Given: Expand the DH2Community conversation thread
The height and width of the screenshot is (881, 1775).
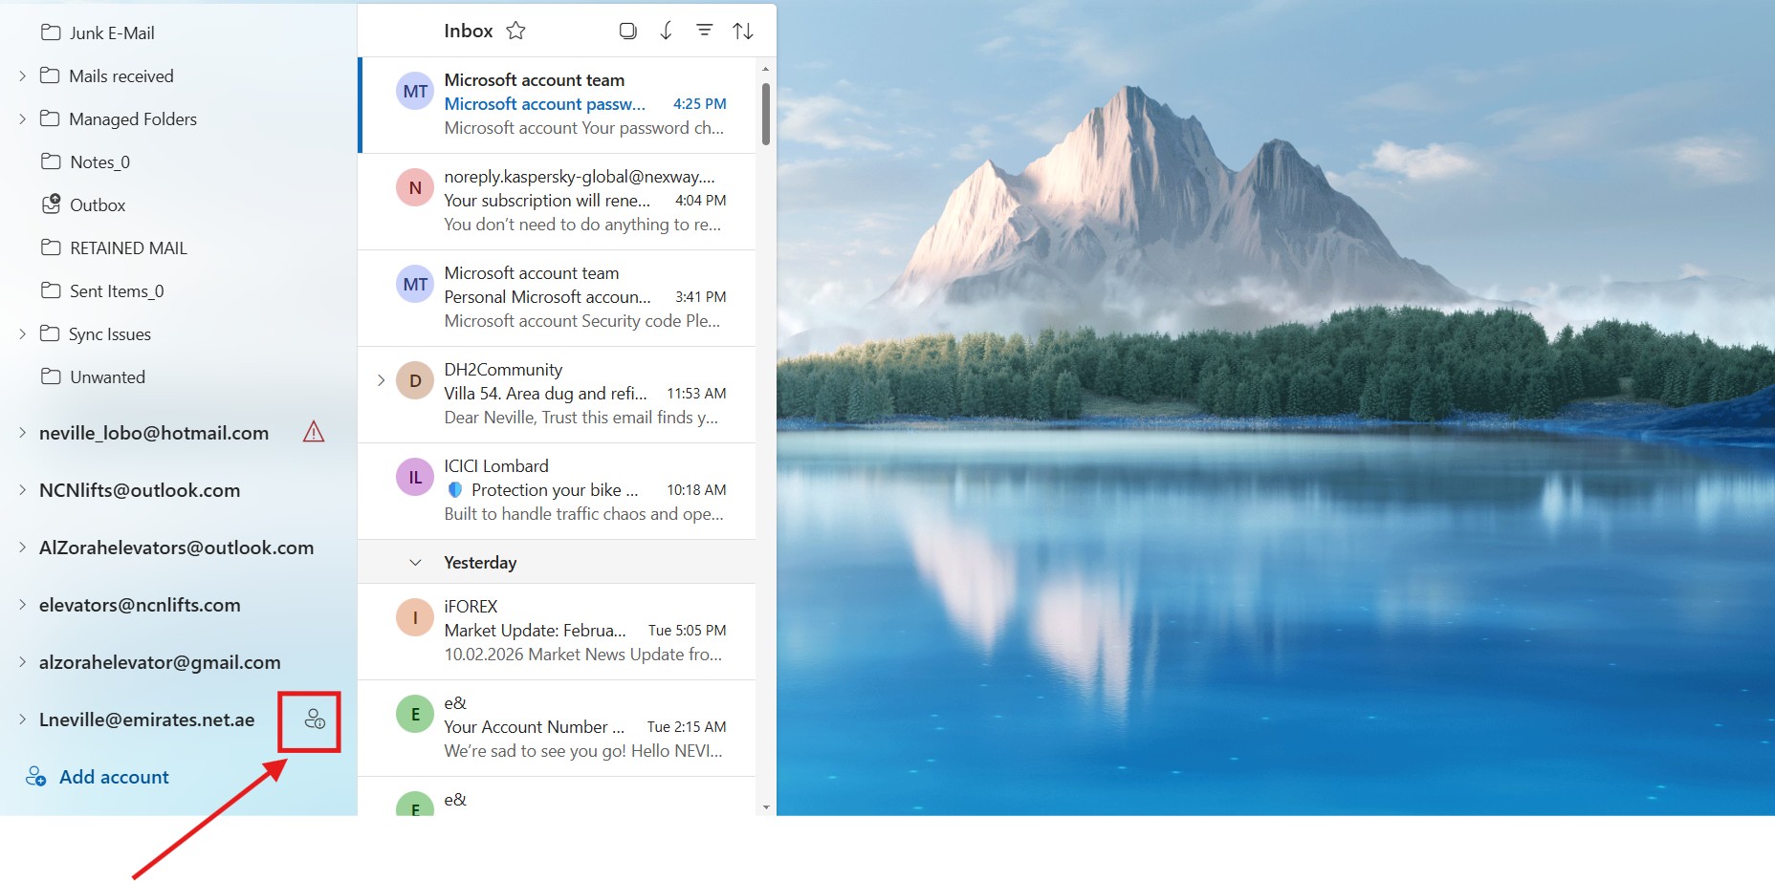Looking at the screenshot, I should point(381,379).
